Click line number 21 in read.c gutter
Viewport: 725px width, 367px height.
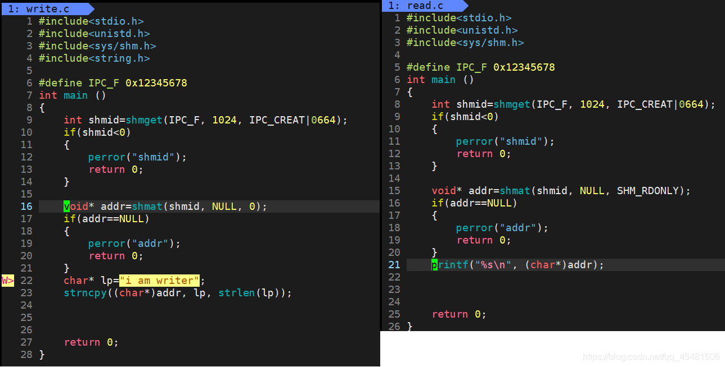(394, 265)
